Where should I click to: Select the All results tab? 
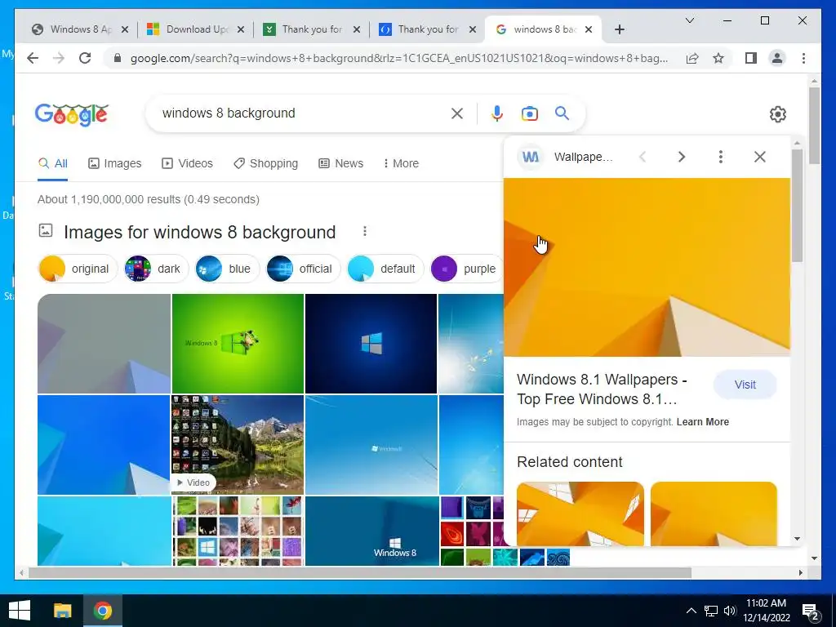(53, 163)
